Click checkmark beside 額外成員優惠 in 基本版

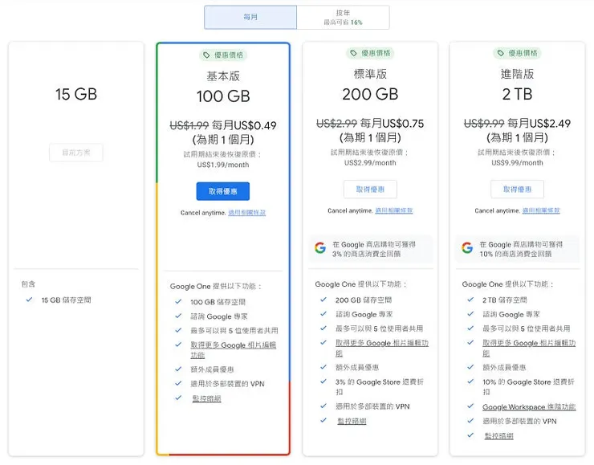(x=178, y=369)
